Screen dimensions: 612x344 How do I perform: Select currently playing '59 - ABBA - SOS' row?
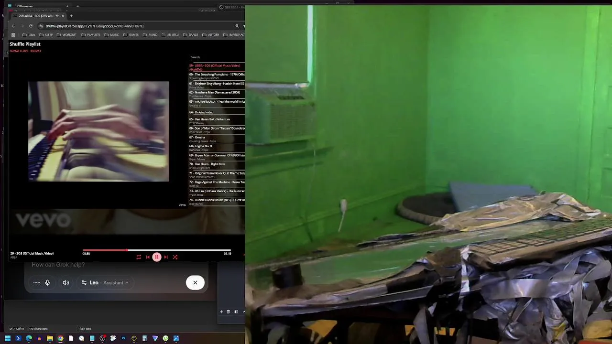click(x=217, y=67)
